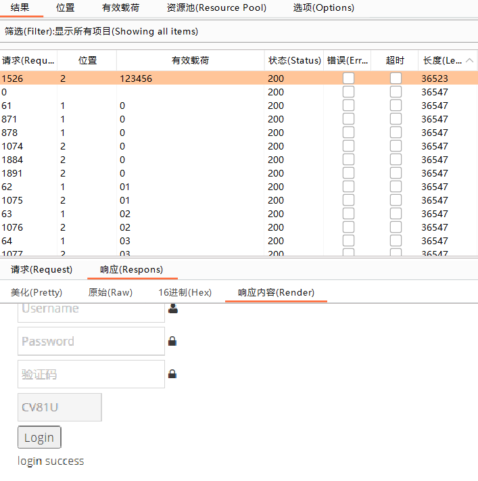Select the 响应内容(Render) view
This screenshot has height=481, width=478.
[x=277, y=292]
